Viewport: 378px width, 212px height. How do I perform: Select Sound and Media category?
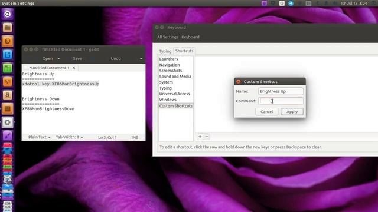176,76
